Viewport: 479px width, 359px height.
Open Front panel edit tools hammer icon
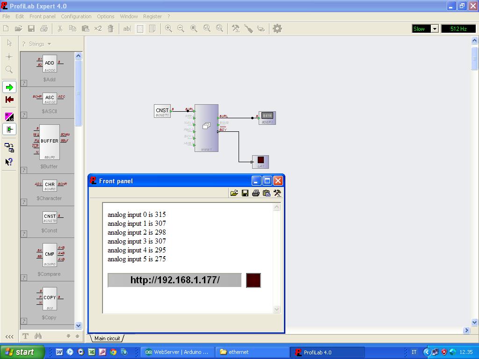pos(277,193)
